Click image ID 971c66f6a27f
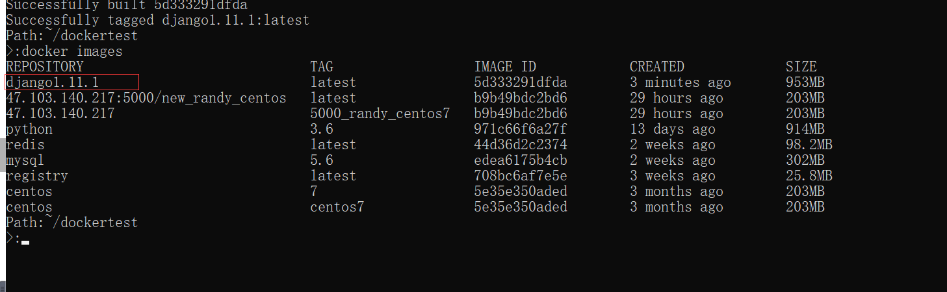The image size is (947, 292). coord(521,129)
